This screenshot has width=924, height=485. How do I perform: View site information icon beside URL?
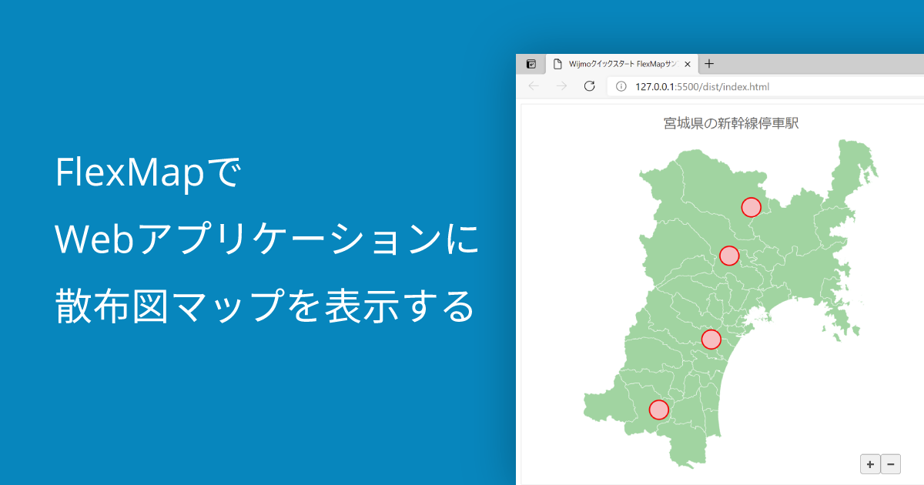click(621, 86)
